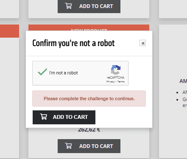Toggle the green reCAPTCHA checkmark box
This screenshot has width=187, height=159.
click(x=42, y=72)
